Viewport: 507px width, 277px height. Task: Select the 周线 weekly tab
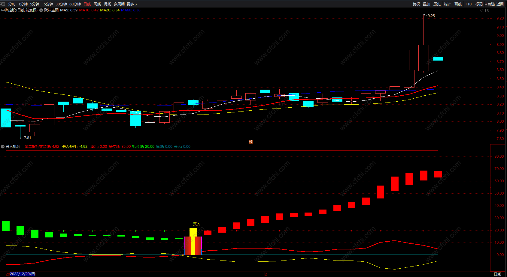coord(97,4)
